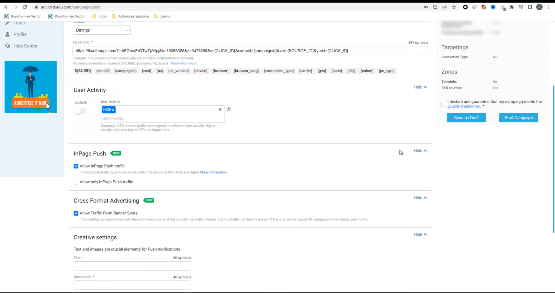Open the Quality Guidelines link
The width and height of the screenshot is (555, 293).
click(x=463, y=106)
